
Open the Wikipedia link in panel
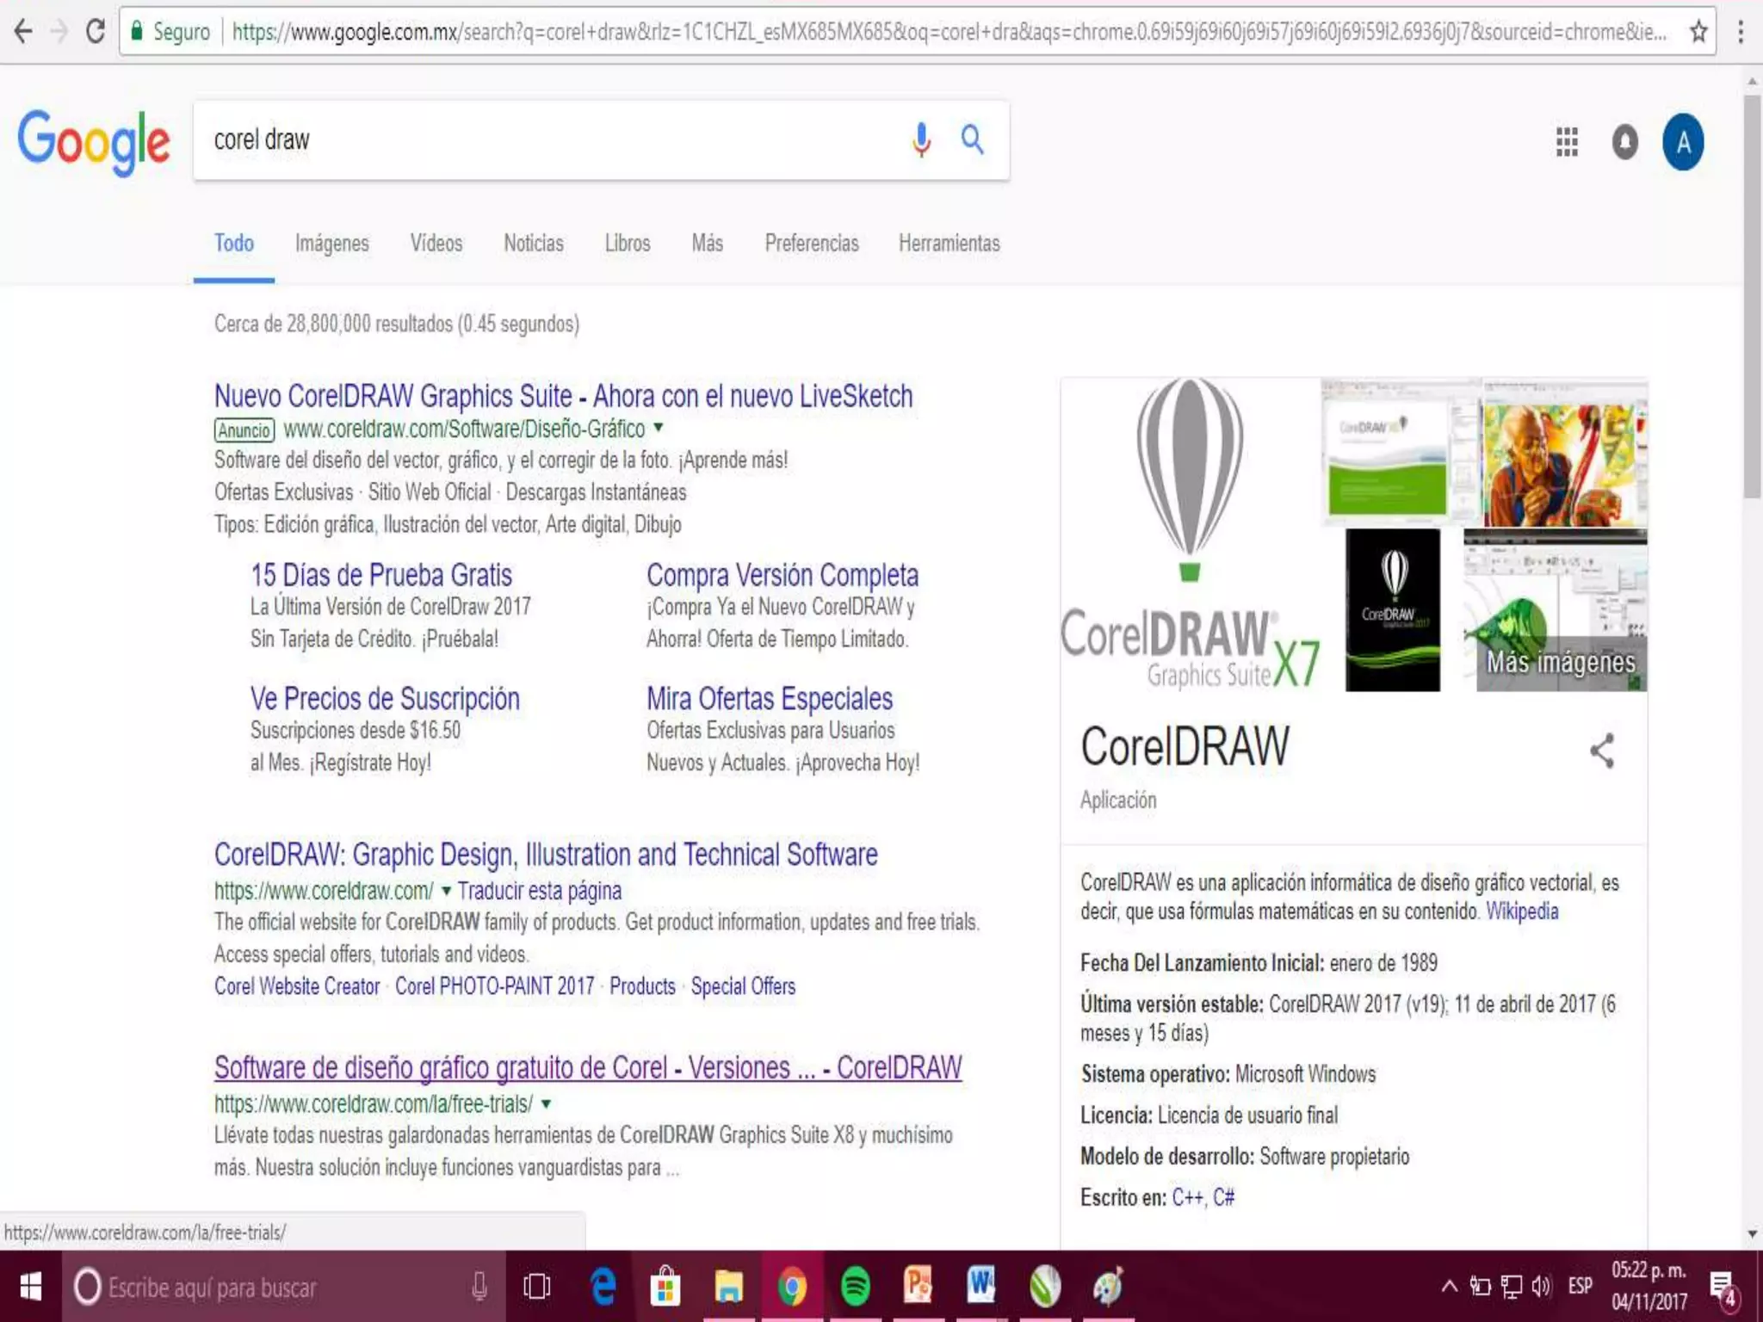[1521, 911]
